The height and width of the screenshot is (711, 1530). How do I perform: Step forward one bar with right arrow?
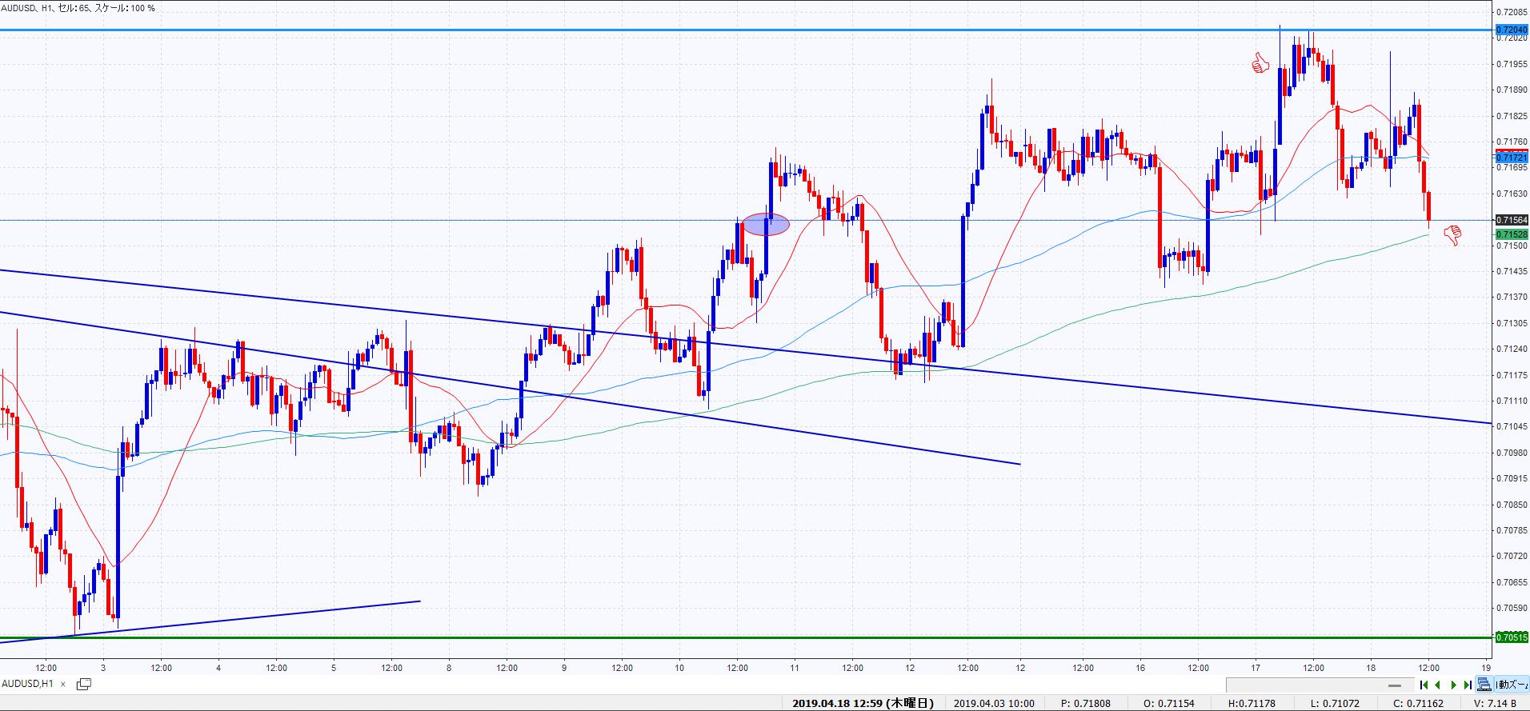point(1453,685)
